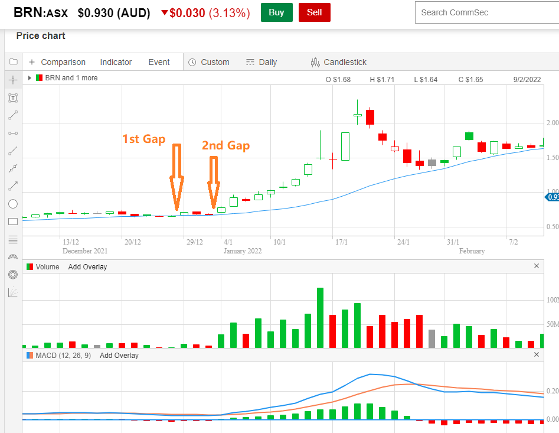Select the arrow line drawing tool
This screenshot has width=559, height=433.
pyautogui.click(x=13, y=186)
